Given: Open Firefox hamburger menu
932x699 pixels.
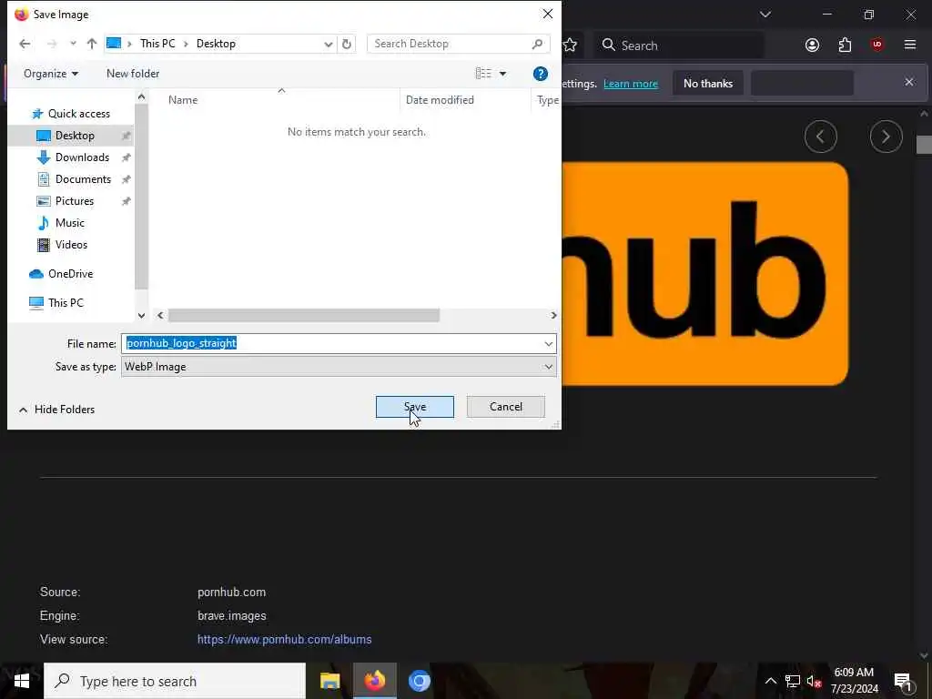Looking at the screenshot, I should tap(909, 45).
